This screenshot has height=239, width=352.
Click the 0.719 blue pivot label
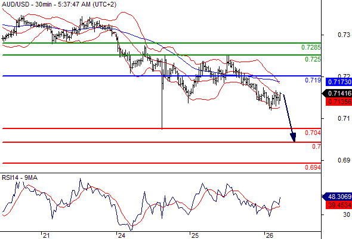[313, 80]
